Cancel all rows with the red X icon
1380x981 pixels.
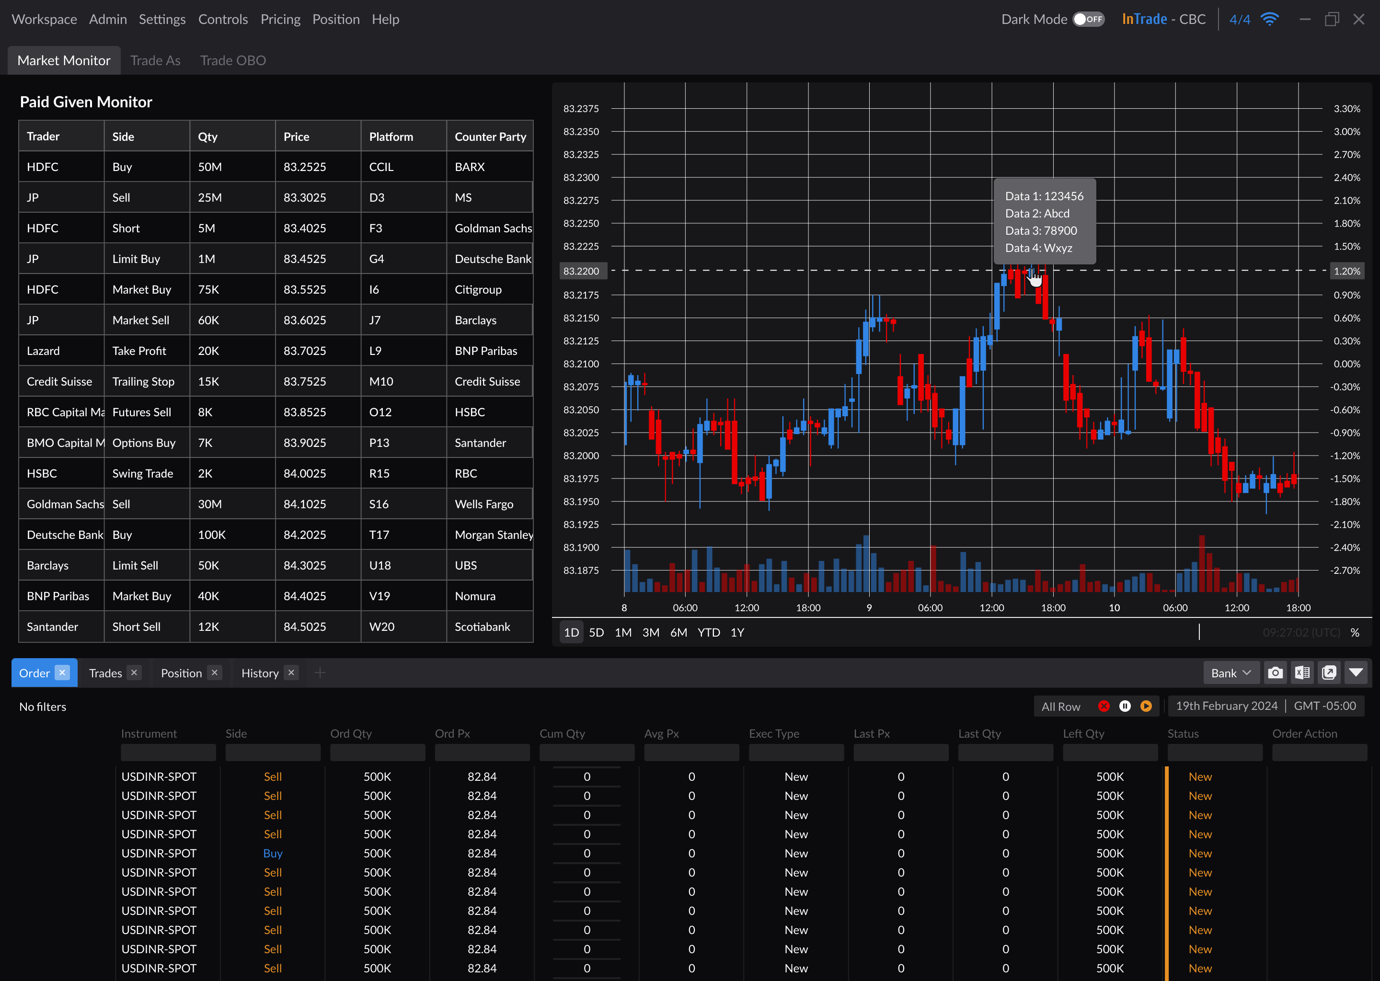(x=1104, y=706)
